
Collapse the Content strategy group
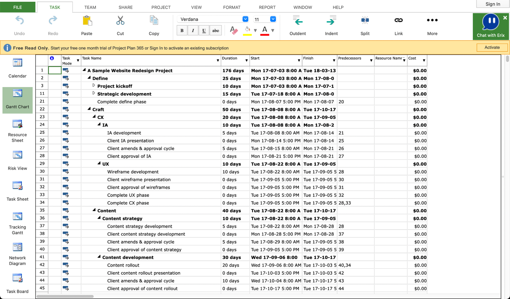click(x=99, y=218)
